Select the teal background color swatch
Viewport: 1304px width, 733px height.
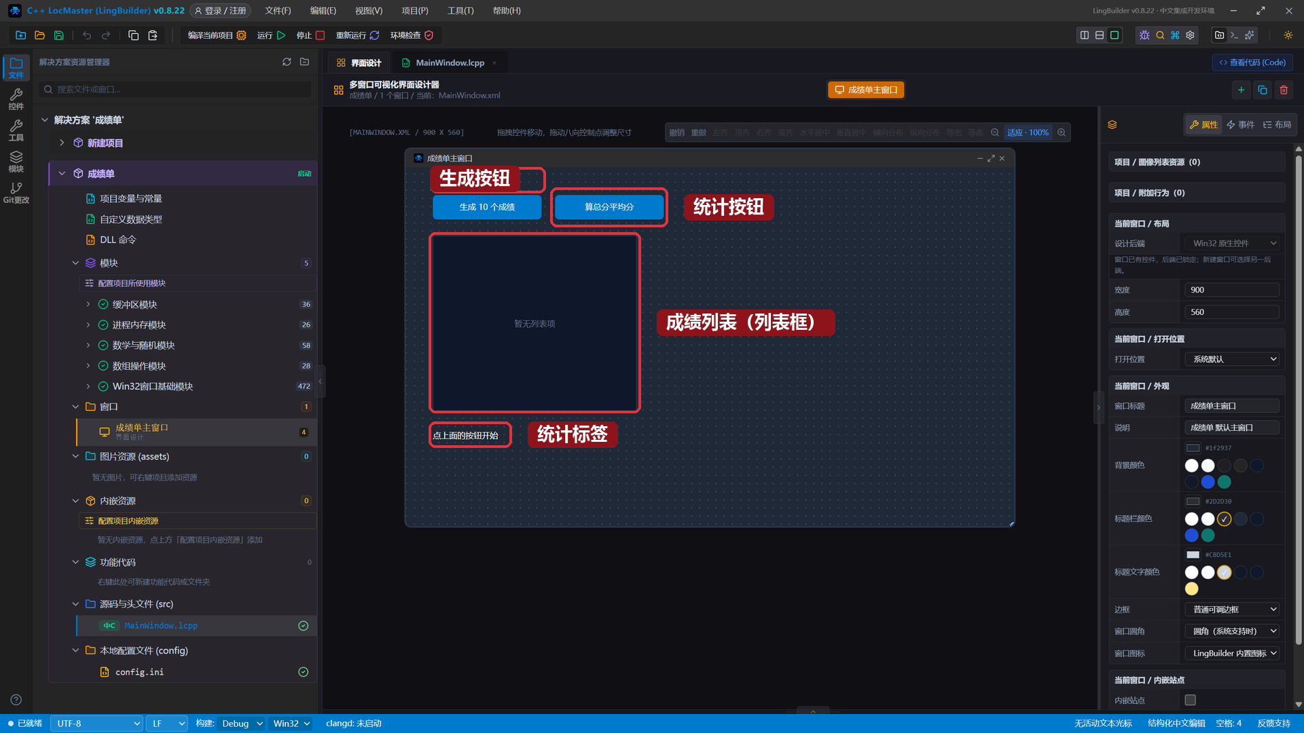click(1224, 482)
